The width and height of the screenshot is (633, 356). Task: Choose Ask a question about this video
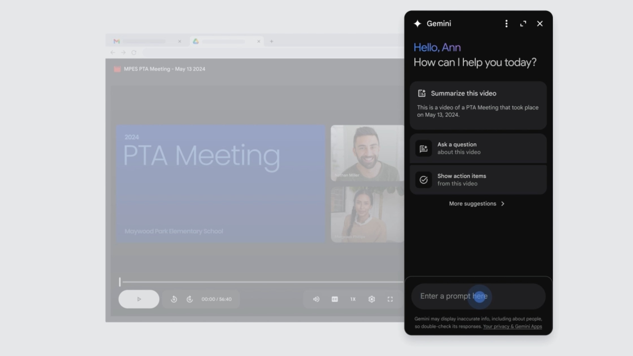coord(478,148)
